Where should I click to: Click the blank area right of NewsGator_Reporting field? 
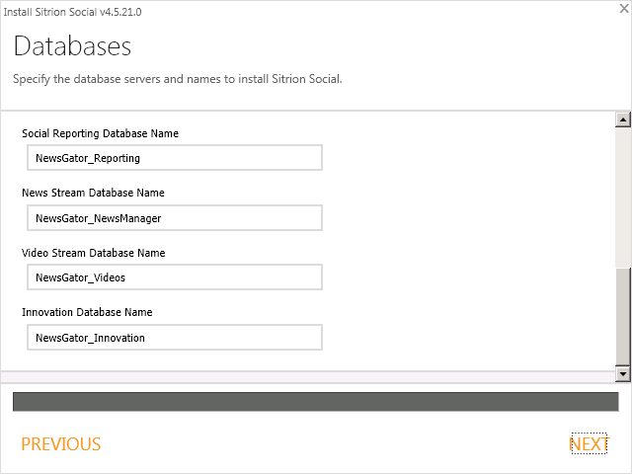tap(464, 158)
